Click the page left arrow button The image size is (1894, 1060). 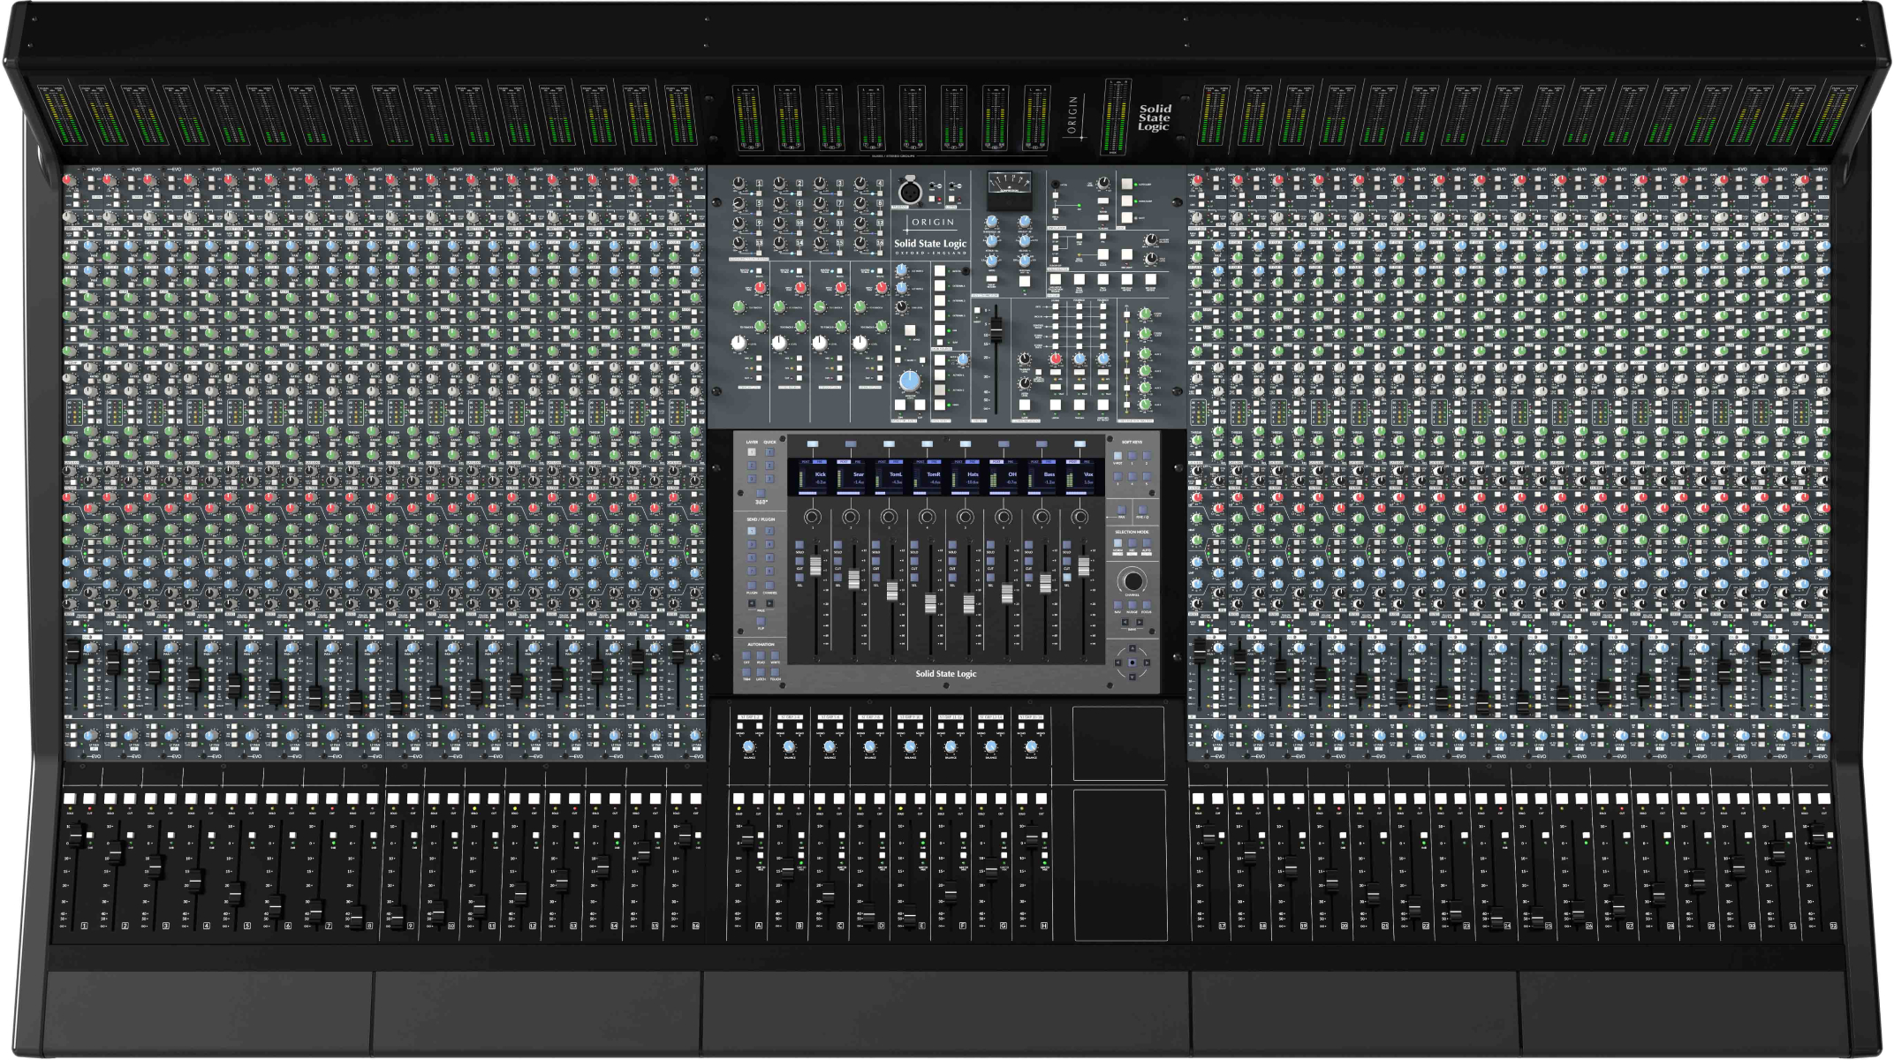click(752, 603)
